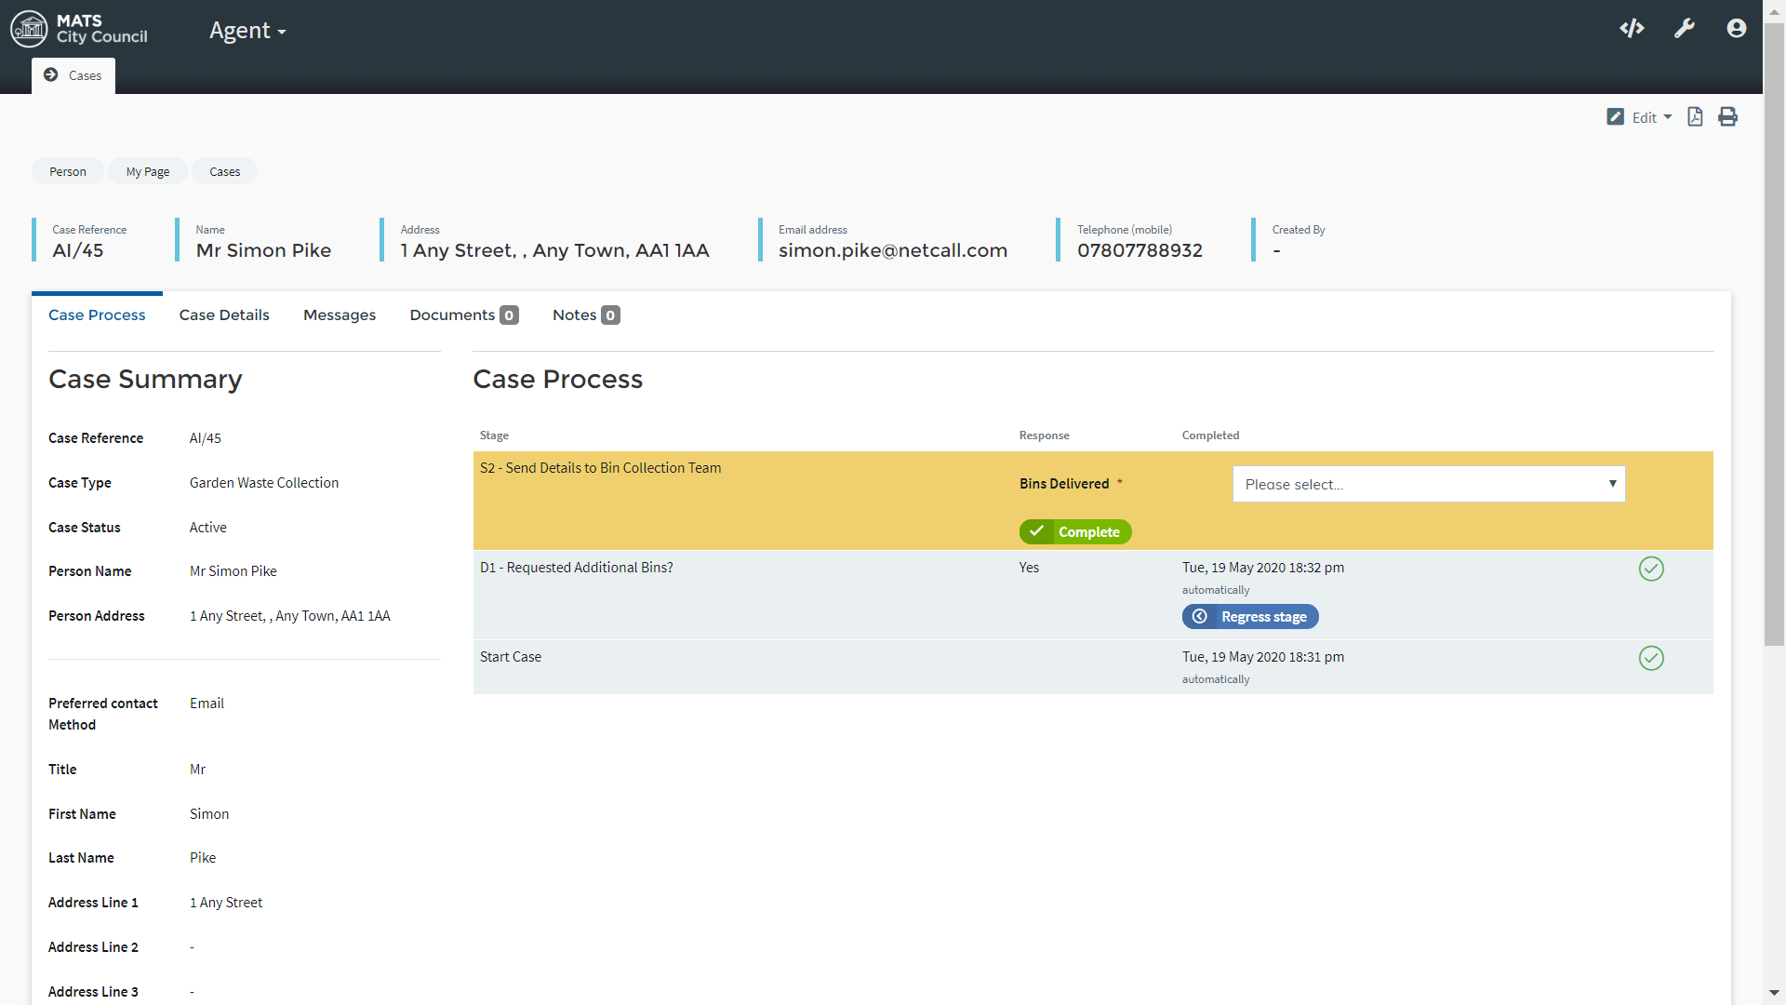Go to the Person breadcrumb

(68, 171)
